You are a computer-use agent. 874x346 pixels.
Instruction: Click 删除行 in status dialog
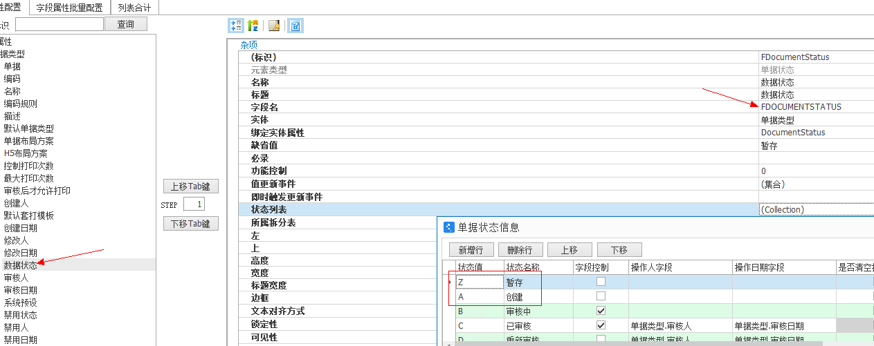520,250
